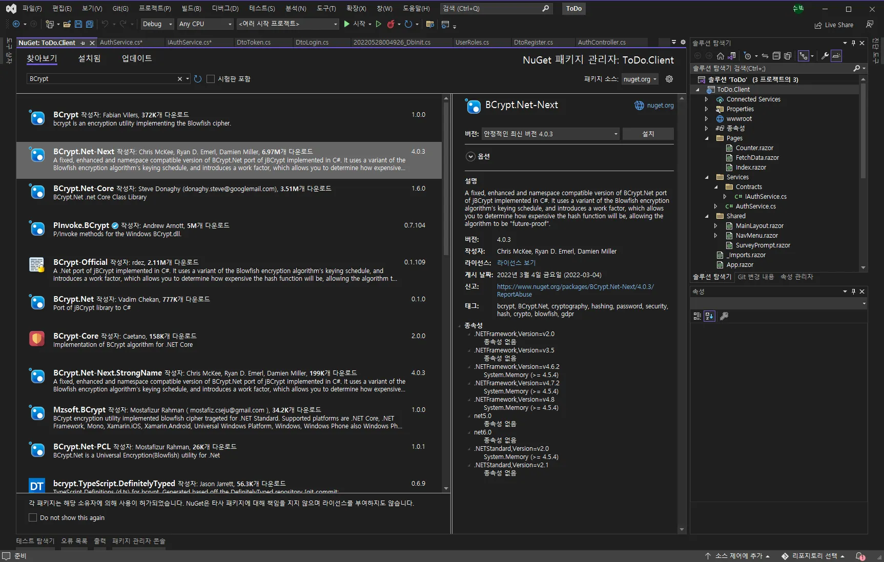The width and height of the screenshot is (884, 562).
Task: Click Start Without Debugging green outline arrow
Action: [379, 24]
